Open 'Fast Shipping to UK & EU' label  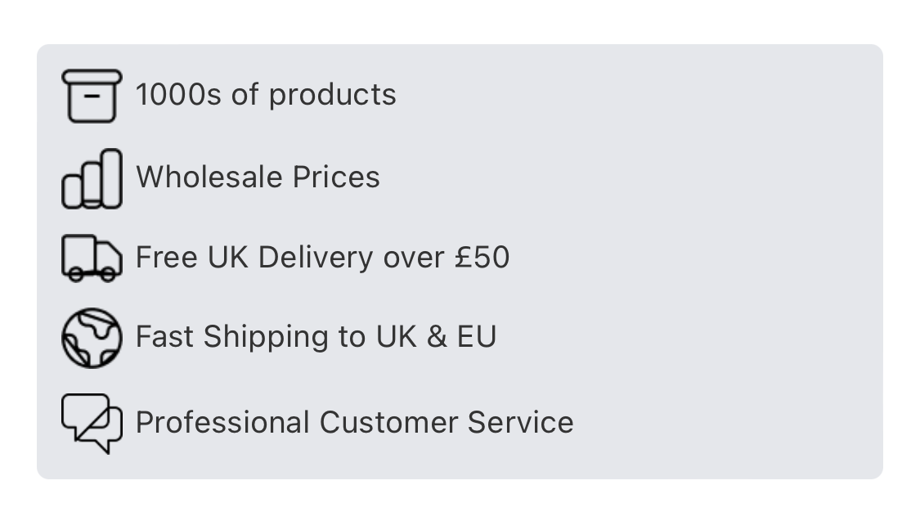(x=316, y=337)
